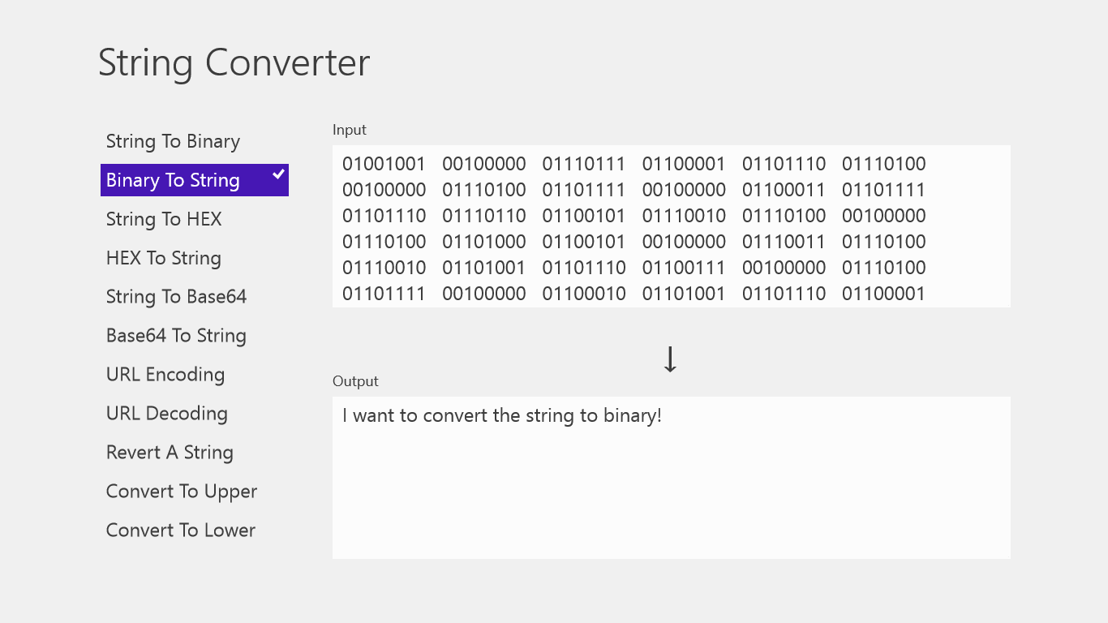The height and width of the screenshot is (623, 1108).
Task: Click the checkmark on Binary To String
Action: (278, 174)
